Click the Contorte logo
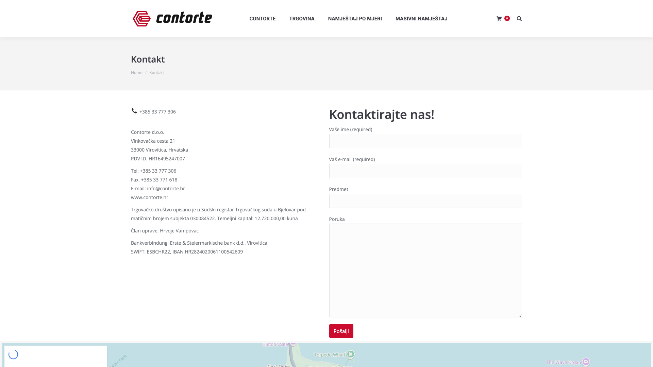 [172, 19]
